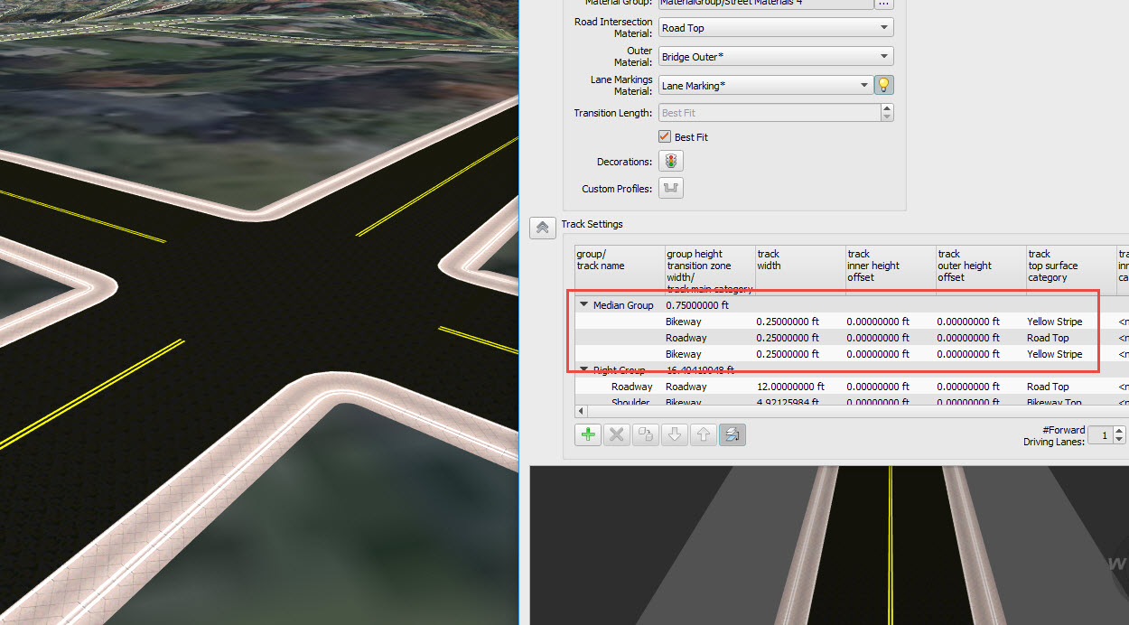
Task: Enable Best Fit transition length
Action: tap(665, 136)
